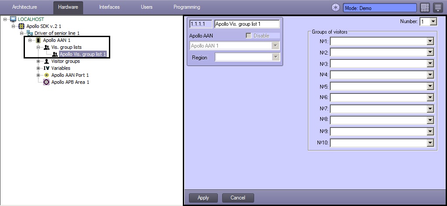Open the №9 visitor group dropdown
The height and width of the screenshot is (206, 447).
pos(430,131)
